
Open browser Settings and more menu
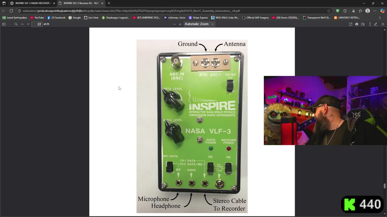(375, 11)
